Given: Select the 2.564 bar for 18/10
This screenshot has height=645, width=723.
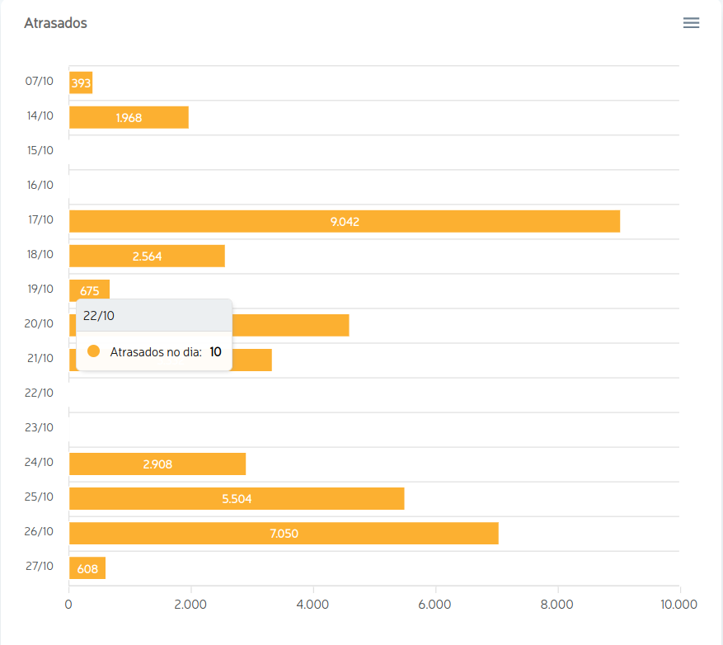Looking at the screenshot, I should pyautogui.click(x=147, y=255).
